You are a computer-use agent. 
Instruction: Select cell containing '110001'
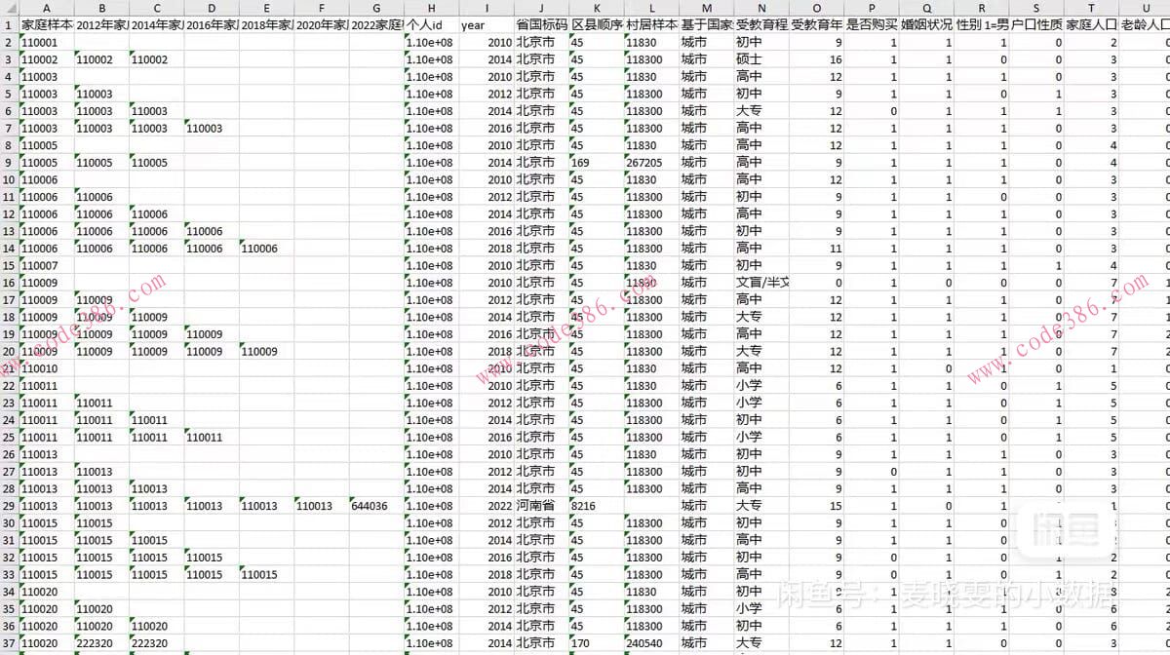click(46, 42)
